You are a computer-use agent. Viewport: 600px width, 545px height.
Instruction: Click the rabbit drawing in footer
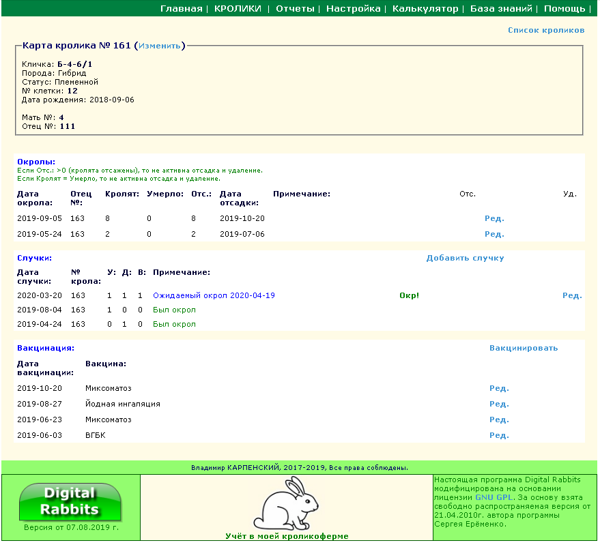286,503
